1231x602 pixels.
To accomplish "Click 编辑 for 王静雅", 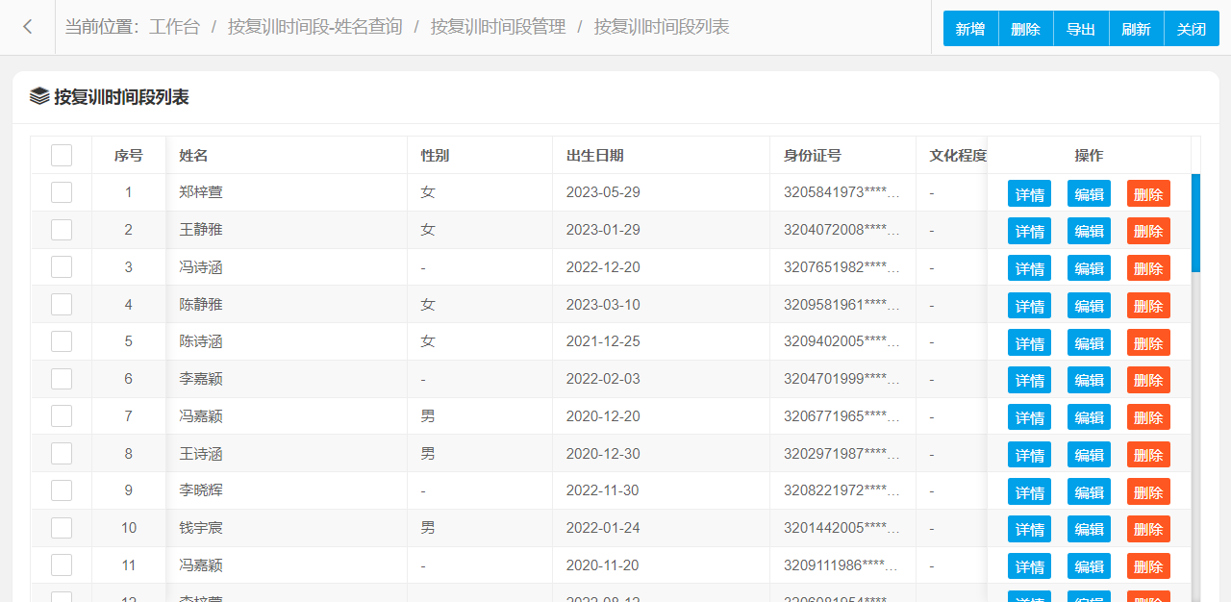I will (1089, 231).
